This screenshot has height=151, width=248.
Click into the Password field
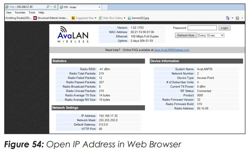tap(202, 28)
